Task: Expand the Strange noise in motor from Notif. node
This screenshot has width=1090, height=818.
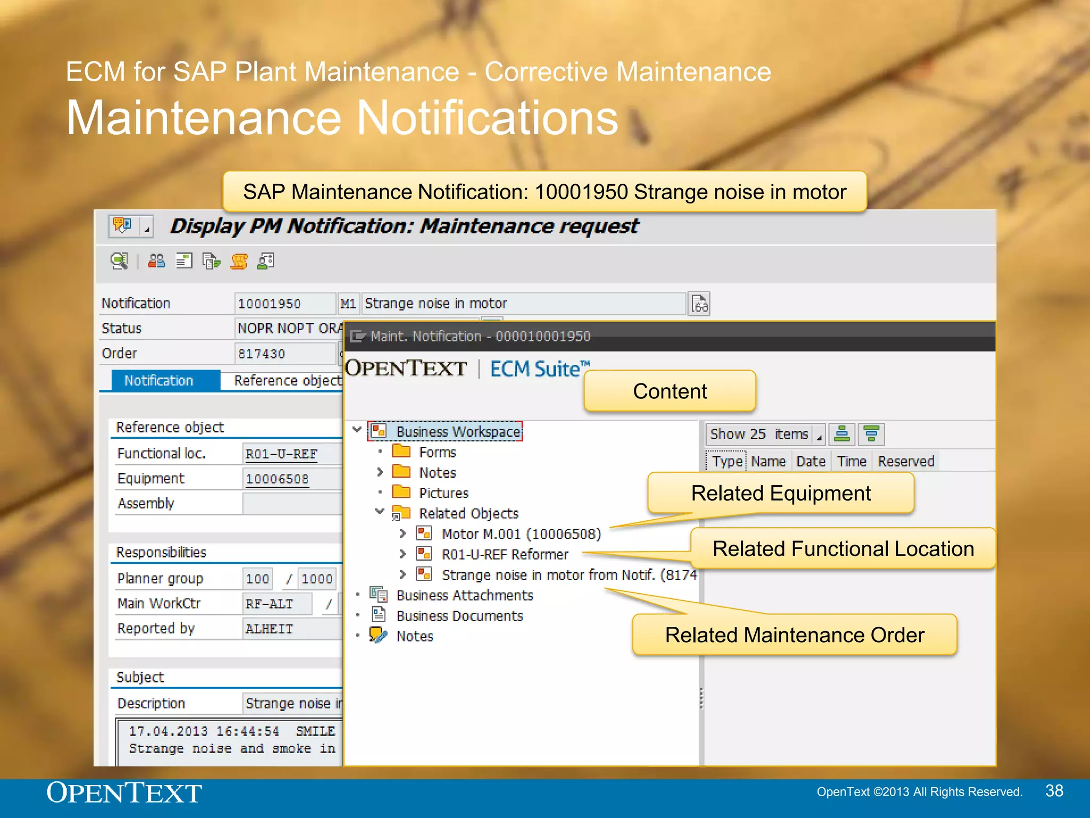Action: pyautogui.click(x=403, y=574)
